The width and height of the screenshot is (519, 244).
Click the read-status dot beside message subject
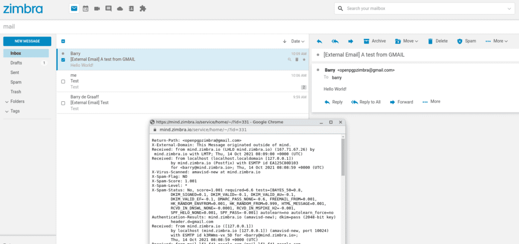point(318,55)
